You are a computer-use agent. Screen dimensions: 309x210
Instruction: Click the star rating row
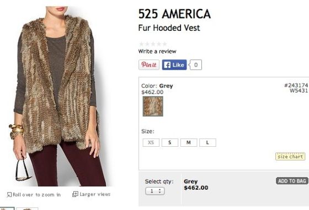(x=153, y=44)
